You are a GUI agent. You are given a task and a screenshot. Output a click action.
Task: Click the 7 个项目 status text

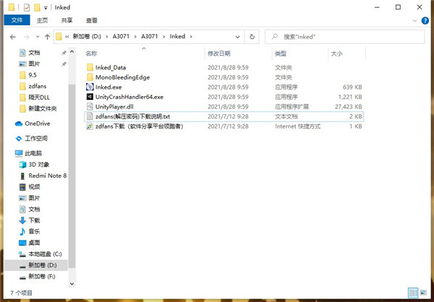pos(21,293)
